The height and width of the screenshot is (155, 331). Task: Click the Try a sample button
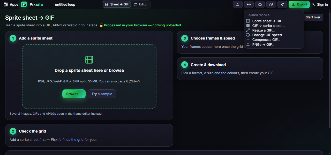(x=102, y=94)
